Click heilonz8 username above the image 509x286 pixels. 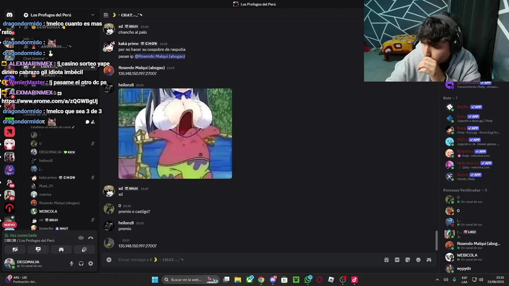[x=126, y=85]
